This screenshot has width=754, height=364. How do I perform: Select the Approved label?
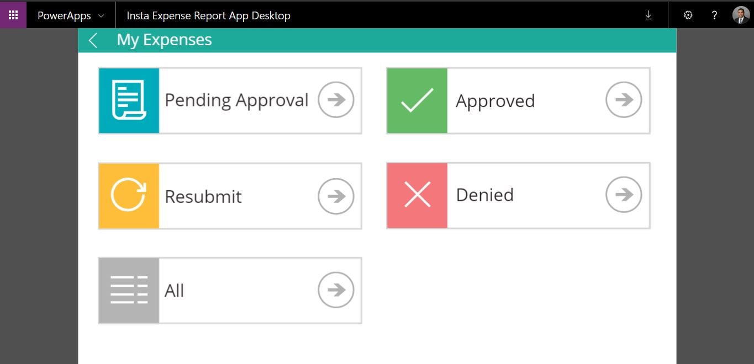pos(495,101)
